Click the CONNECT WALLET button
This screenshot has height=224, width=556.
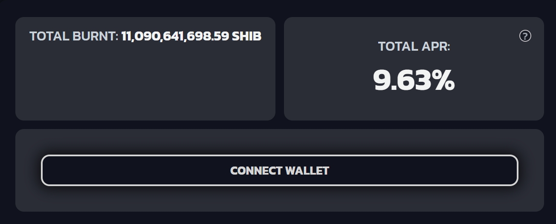click(x=279, y=170)
